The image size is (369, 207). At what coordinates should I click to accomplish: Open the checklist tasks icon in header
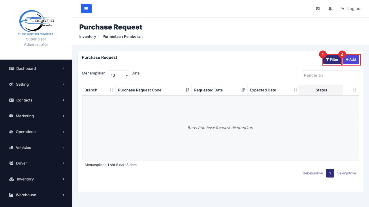[x=318, y=9]
